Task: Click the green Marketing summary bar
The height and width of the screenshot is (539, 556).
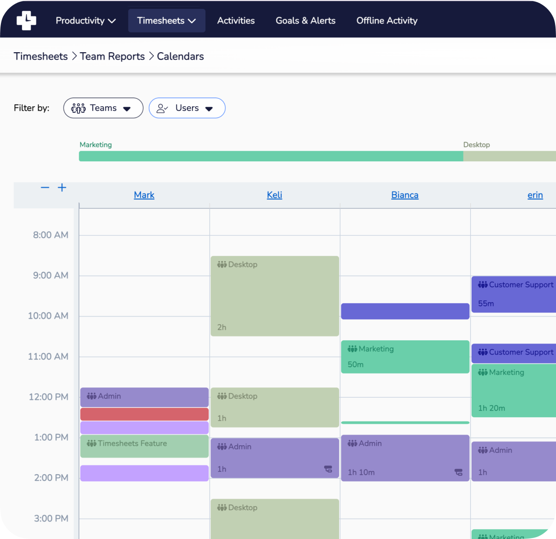Action: pyautogui.click(x=271, y=156)
